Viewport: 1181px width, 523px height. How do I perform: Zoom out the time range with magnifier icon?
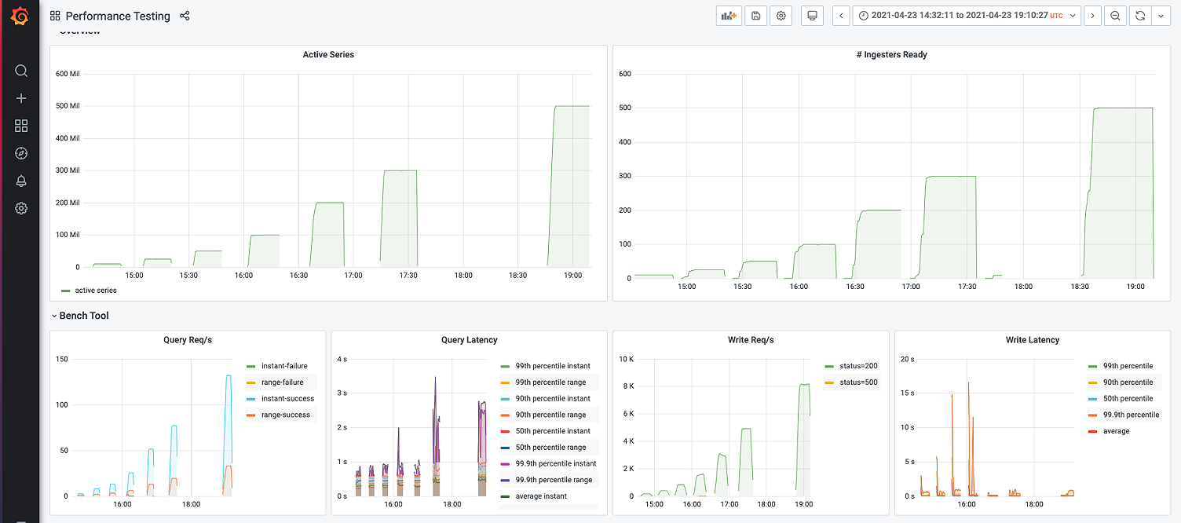pyautogui.click(x=1115, y=16)
